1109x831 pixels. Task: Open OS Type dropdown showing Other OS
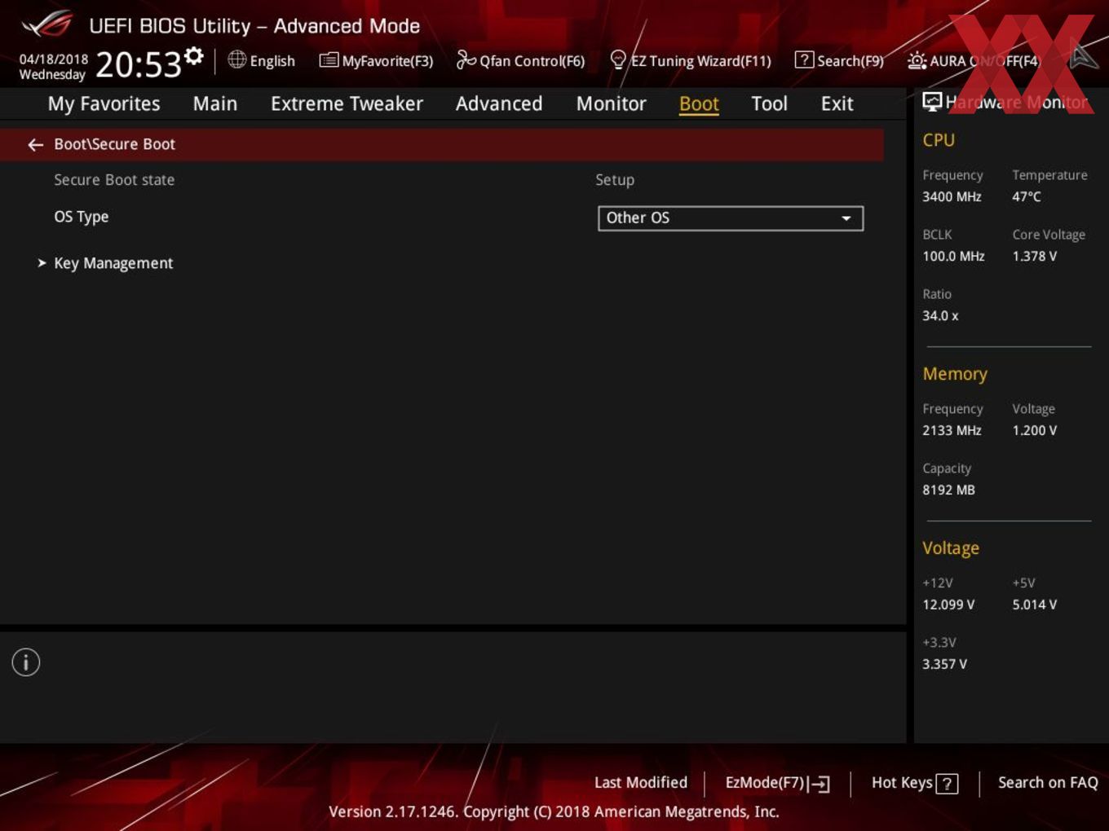[731, 218]
